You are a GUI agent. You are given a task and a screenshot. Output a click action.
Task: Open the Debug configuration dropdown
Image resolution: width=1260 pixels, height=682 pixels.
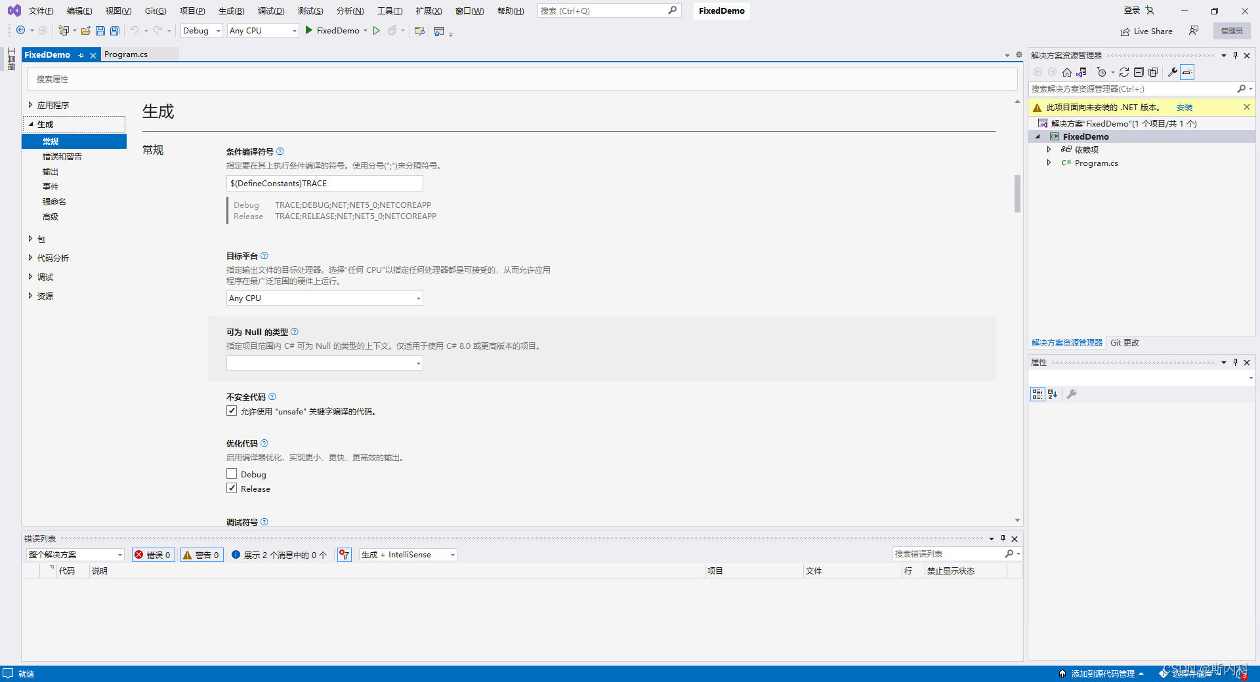point(201,30)
